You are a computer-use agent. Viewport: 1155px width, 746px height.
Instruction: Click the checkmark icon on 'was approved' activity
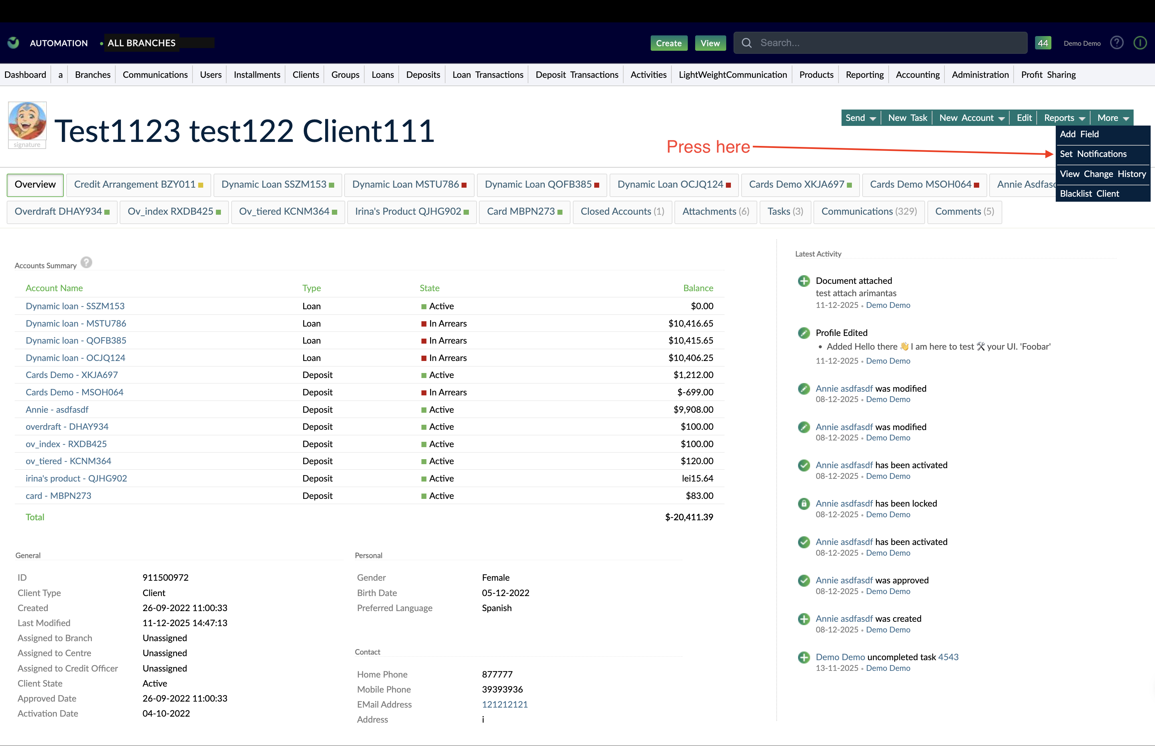pyautogui.click(x=804, y=581)
